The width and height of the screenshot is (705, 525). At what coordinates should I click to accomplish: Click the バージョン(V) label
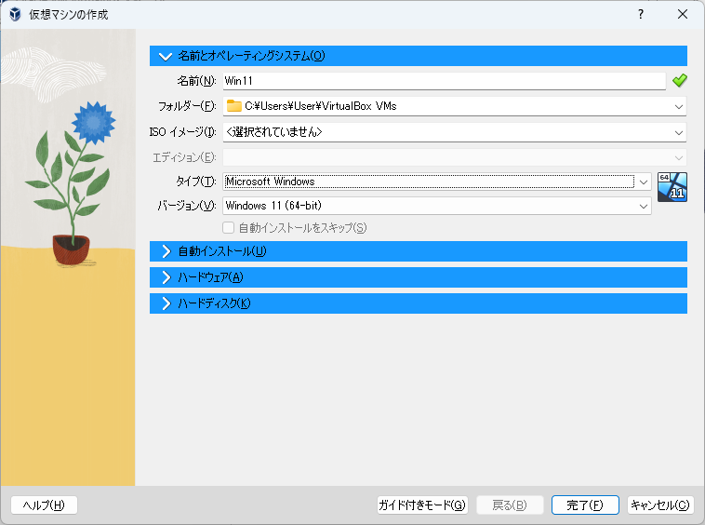pyautogui.click(x=187, y=206)
